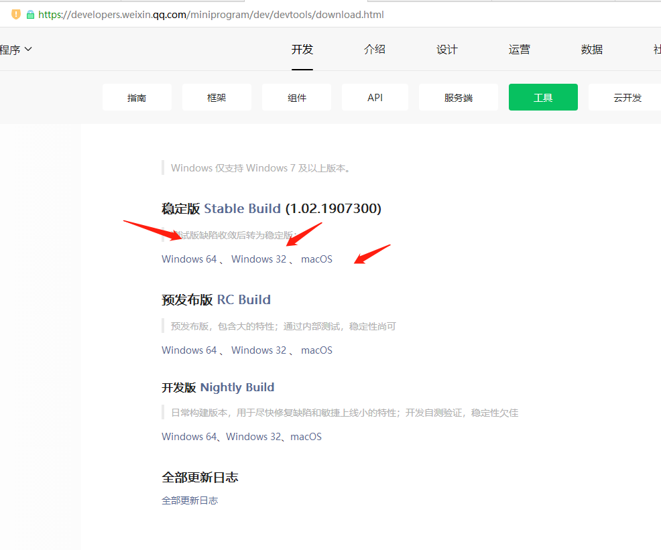The image size is (661, 550).
Task: Click the shield warning icon in address bar
Action: click(x=16, y=14)
